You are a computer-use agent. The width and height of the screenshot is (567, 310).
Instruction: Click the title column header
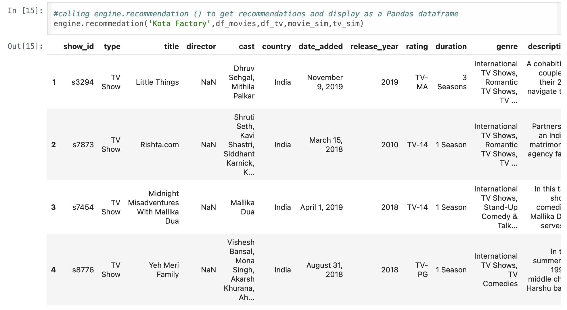pyautogui.click(x=171, y=46)
